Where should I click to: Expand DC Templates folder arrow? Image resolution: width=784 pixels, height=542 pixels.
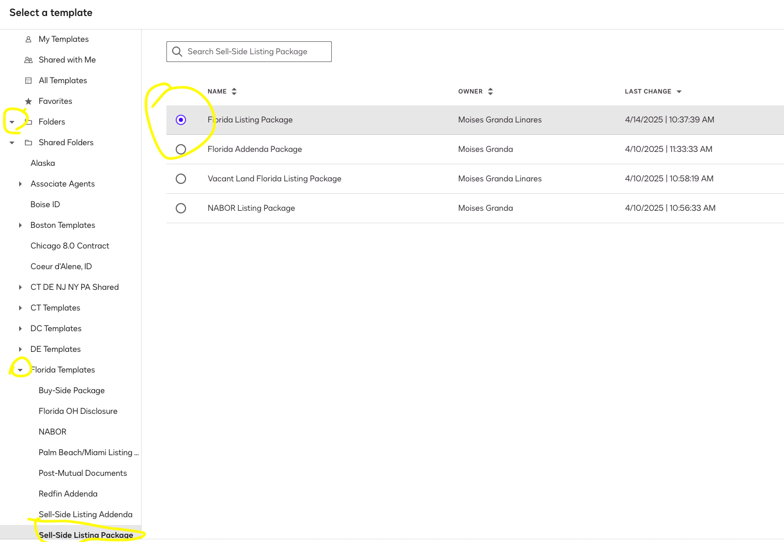tap(20, 329)
